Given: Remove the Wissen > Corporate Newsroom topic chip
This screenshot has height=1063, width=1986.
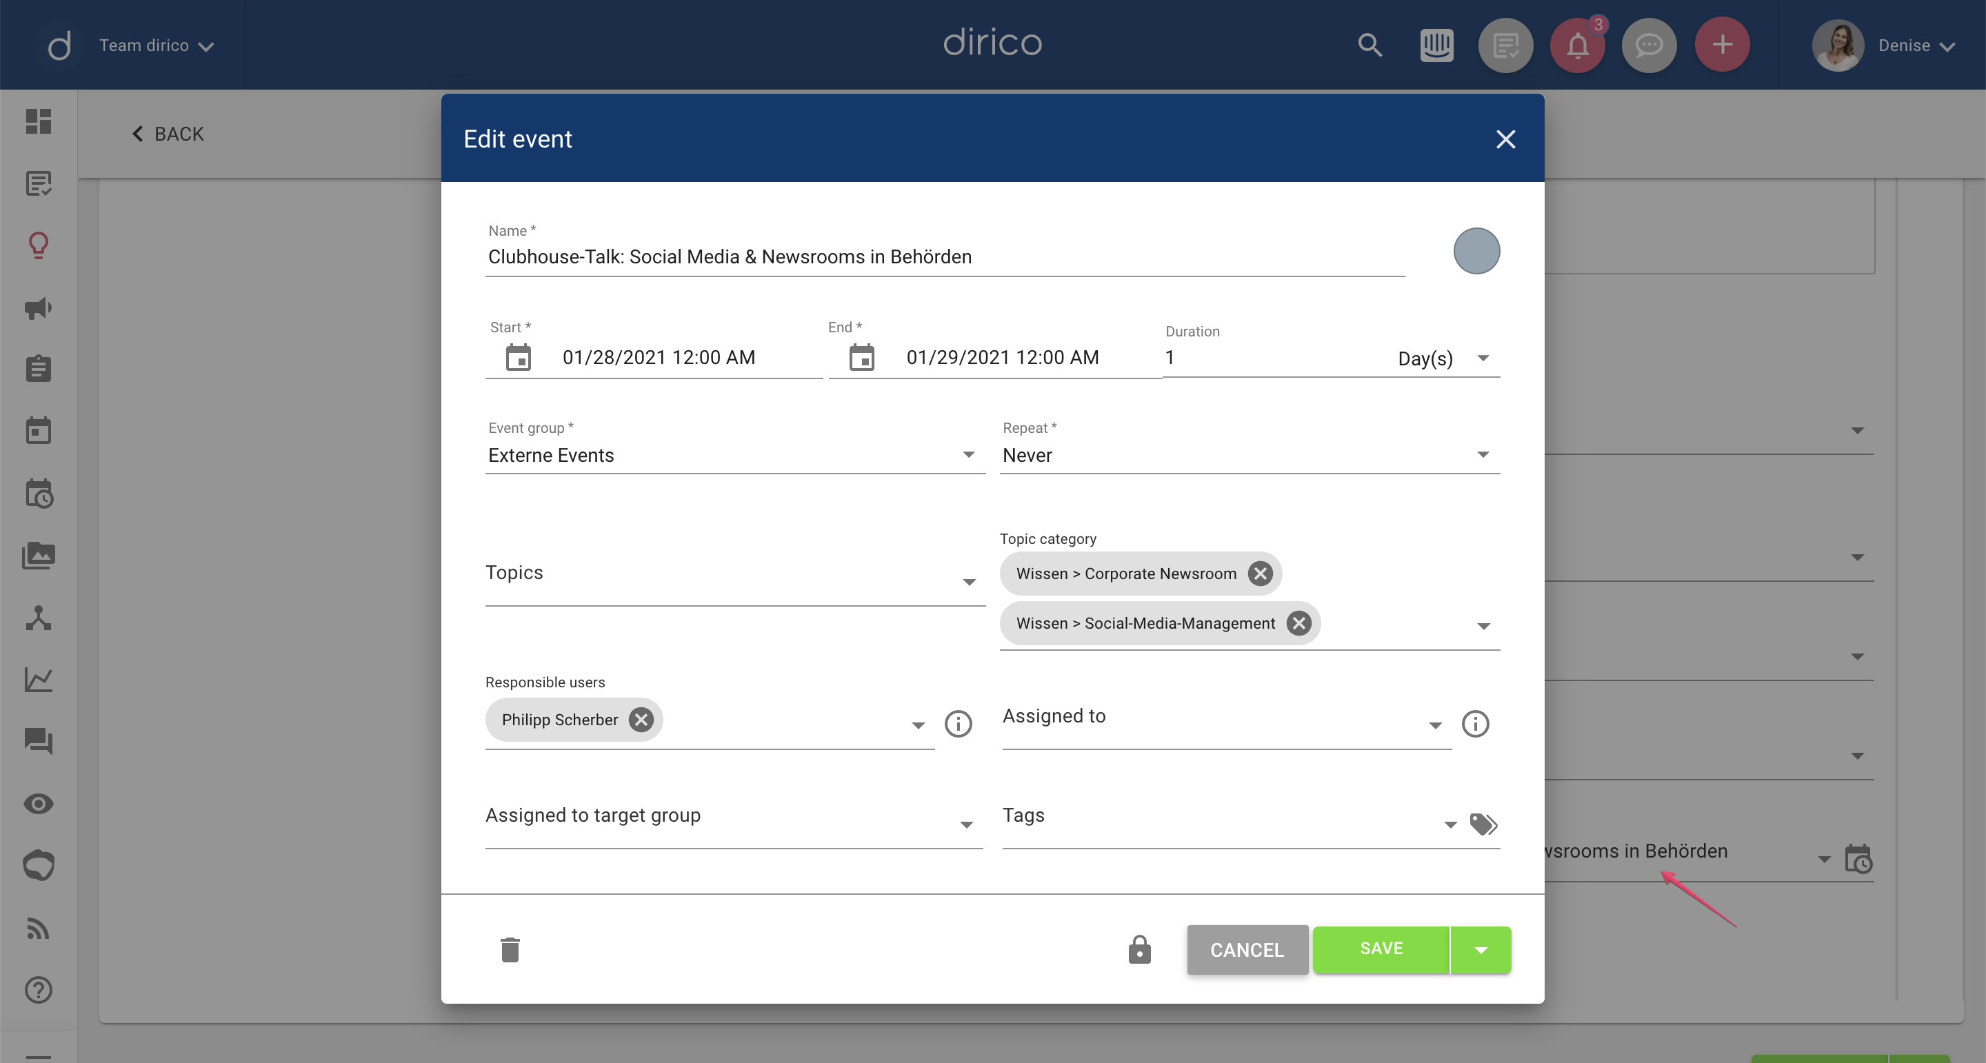Looking at the screenshot, I should coord(1261,573).
